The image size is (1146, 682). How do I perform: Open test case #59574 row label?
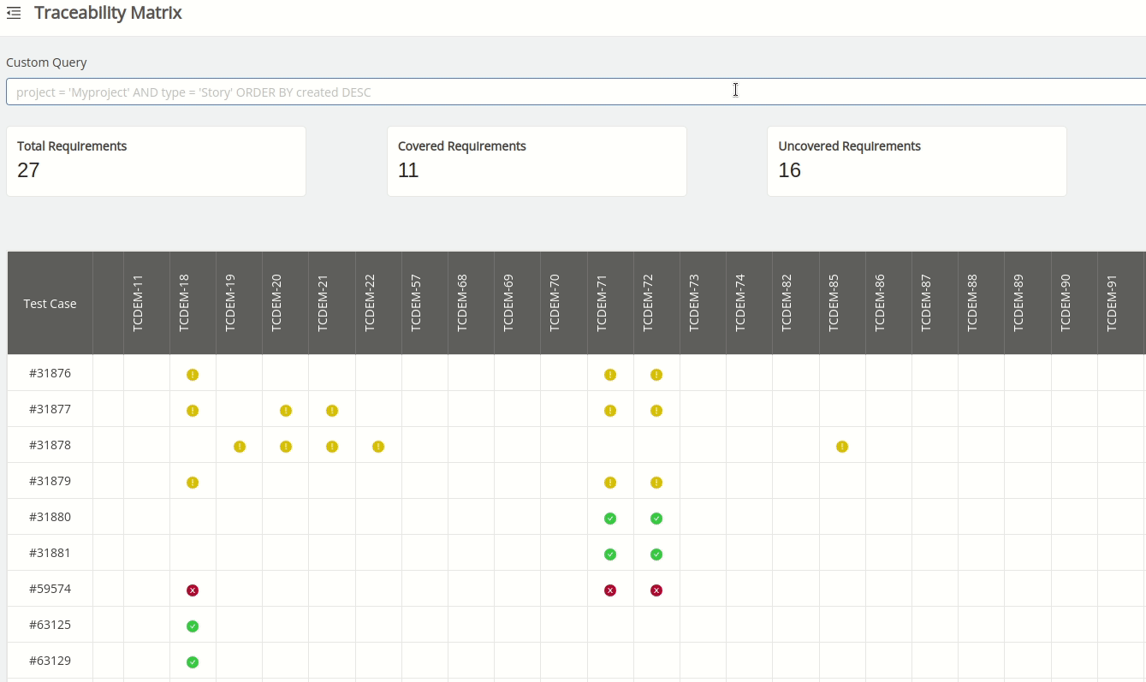click(x=50, y=589)
